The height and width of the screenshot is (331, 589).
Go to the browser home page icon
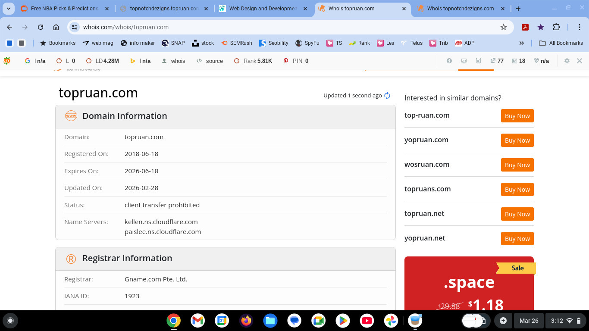56,27
